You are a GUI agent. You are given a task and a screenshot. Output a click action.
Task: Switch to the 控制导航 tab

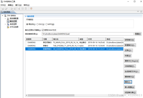click(7, 12)
